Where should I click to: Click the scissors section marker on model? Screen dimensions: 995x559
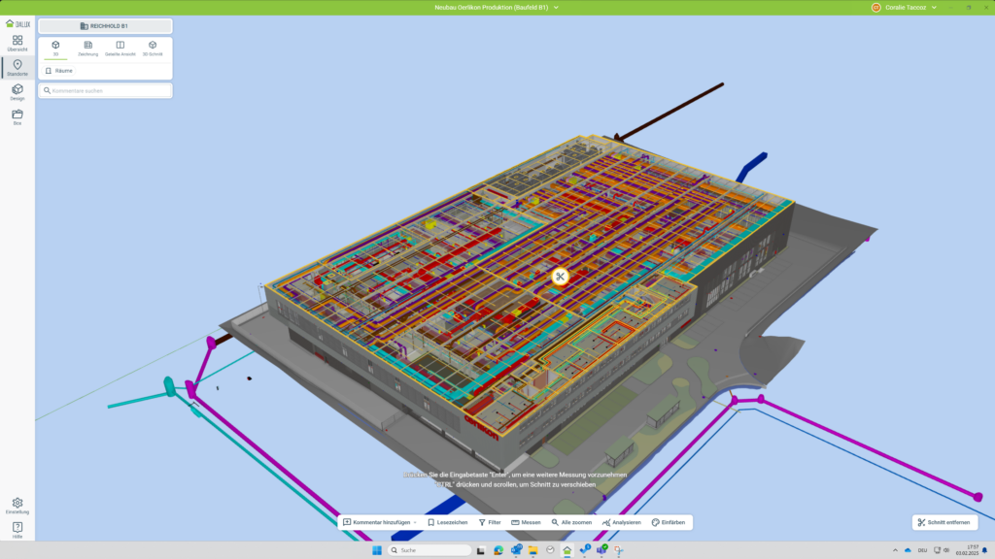pyautogui.click(x=560, y=277)
